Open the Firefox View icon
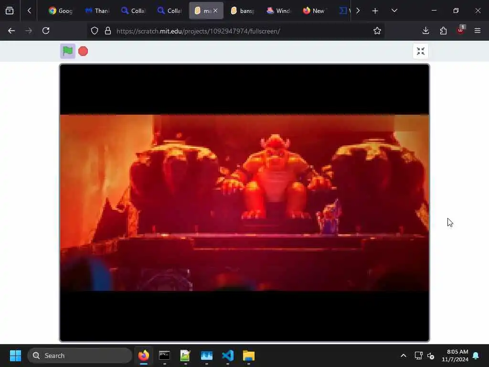 pos(10,11)
